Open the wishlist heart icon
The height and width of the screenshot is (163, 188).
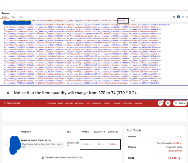coord(160,103)
